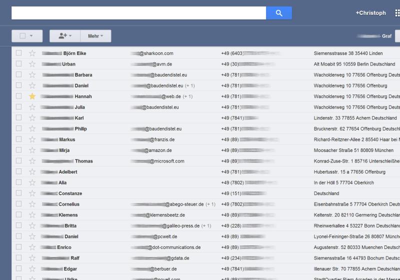400x280 pixels.
Task: Open the Siemensstrasse 38 Linden address
Action: (348, 53)
